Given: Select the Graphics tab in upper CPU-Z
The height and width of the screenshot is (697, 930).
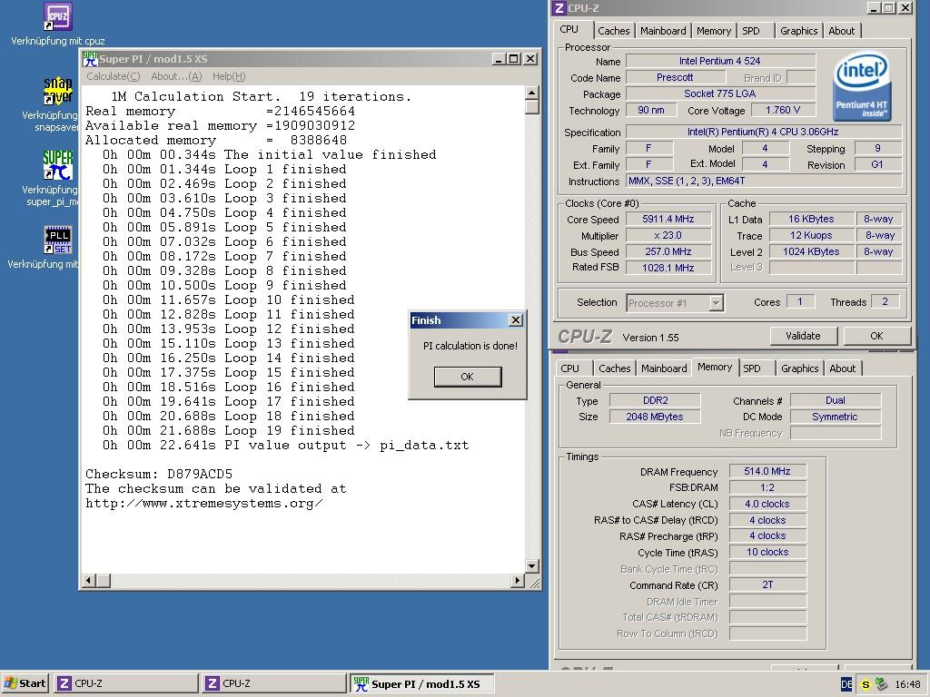Looking at the screenshot, I should [x=798, y=31].
